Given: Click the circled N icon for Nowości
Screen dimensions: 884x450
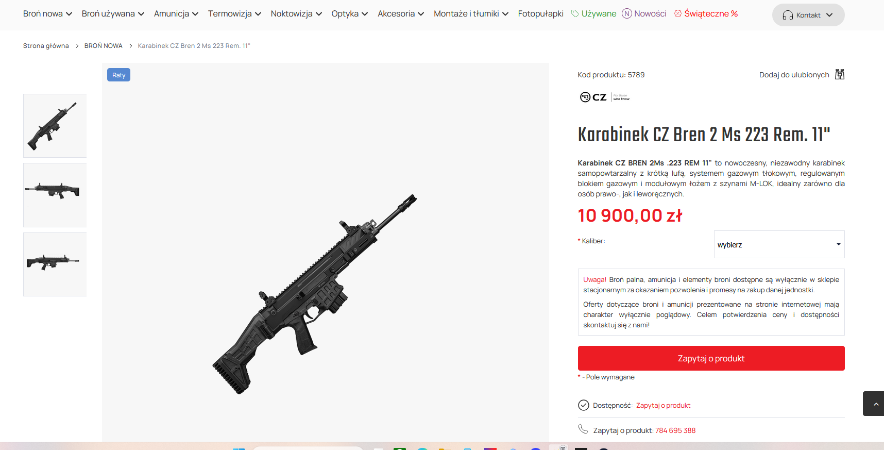Looking at the screenshot, I should [x=627, y=13].
